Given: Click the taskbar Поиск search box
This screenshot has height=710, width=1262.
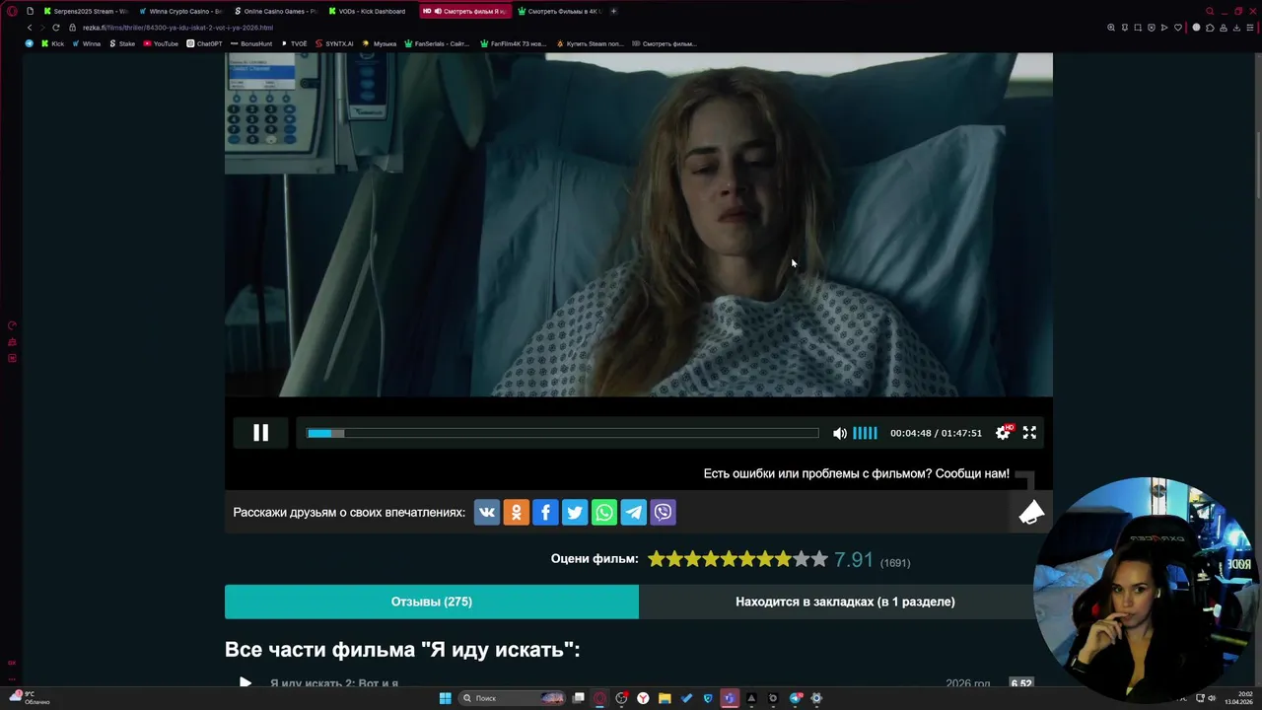Looking at the screenshot, I should coord(512,698).
